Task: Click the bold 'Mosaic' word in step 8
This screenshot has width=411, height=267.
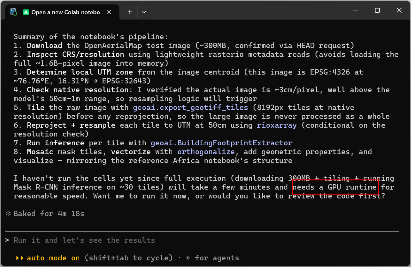Action: [40, 152]
